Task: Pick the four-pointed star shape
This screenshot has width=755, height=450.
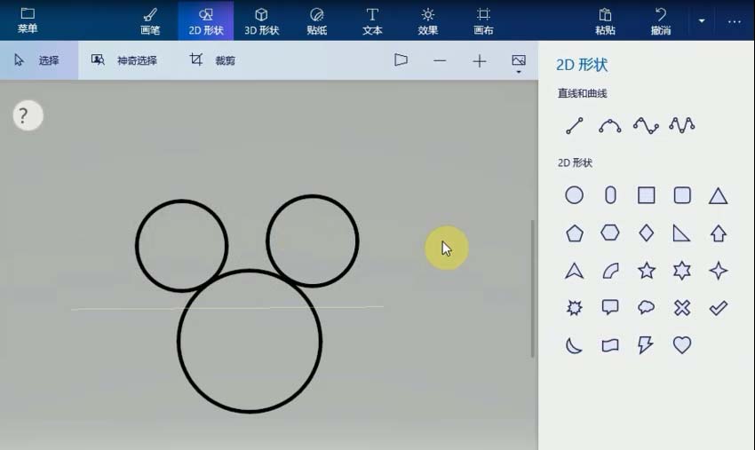Action: [x=718, y=271]
